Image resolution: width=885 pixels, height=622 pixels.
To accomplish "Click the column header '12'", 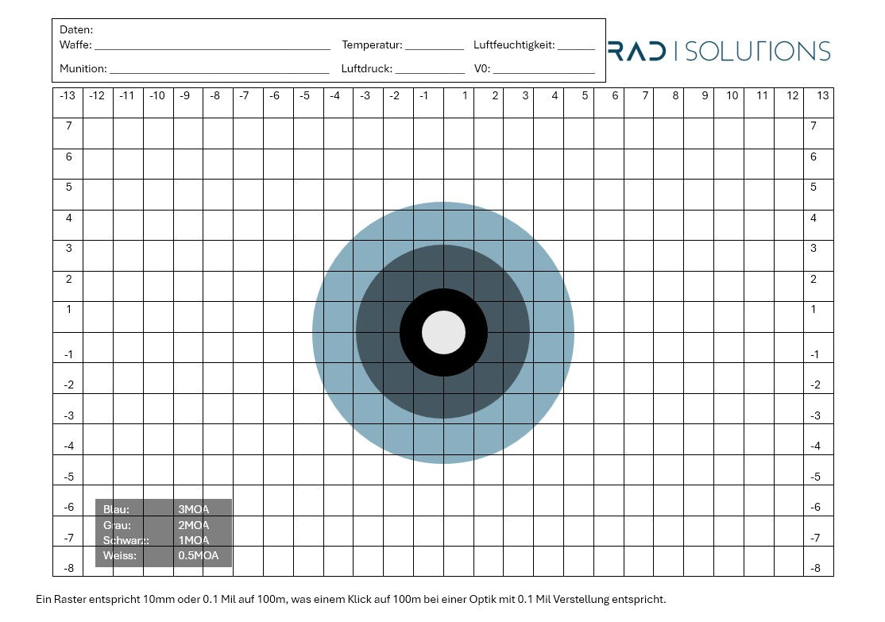I will (792, 95).
